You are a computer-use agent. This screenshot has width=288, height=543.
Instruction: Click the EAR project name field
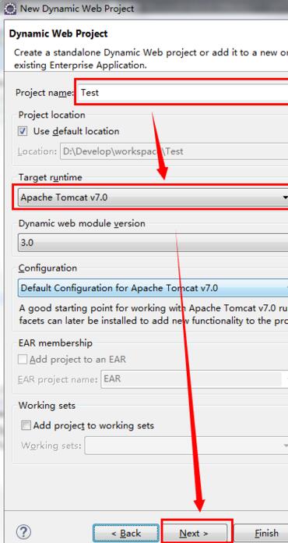click(x=192, y=379)
